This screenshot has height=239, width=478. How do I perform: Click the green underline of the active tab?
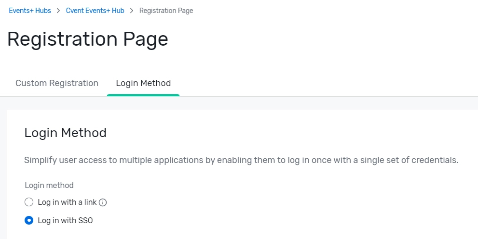point(143,95)
